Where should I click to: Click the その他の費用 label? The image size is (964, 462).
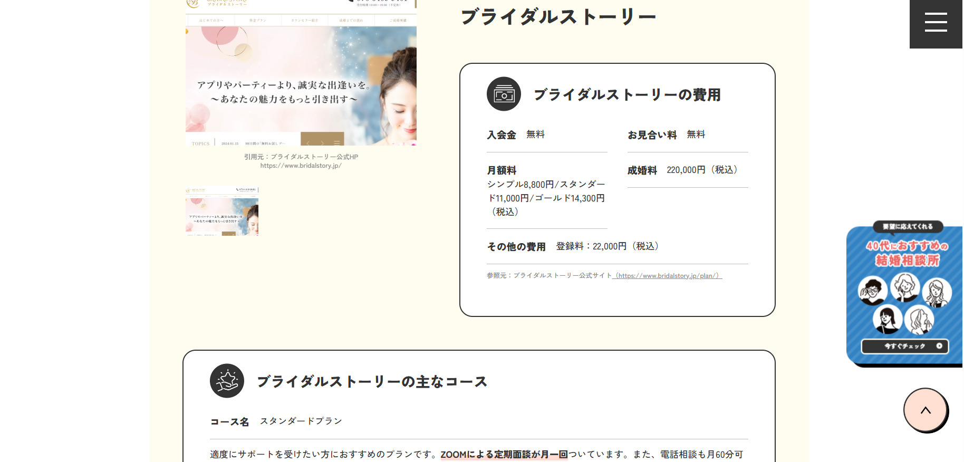tap(516, 247)
